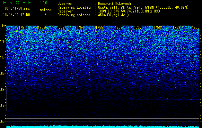Click the 1755 time label
Image resolution: width=202 pixels, height=128 pixels.
point(100,28)
